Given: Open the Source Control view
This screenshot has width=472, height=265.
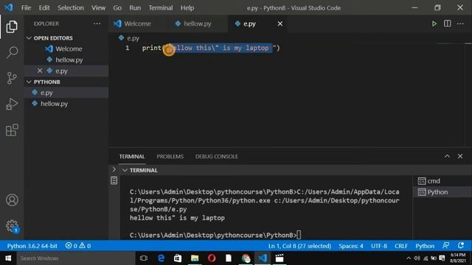Looking at the screenshot, I should (x=12, y=78).
